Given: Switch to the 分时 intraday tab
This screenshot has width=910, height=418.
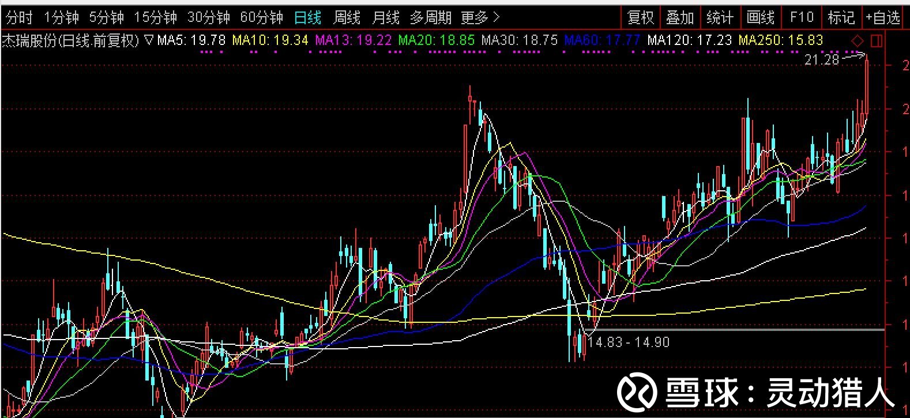Looking at the screenshot, I should [19, 18].
